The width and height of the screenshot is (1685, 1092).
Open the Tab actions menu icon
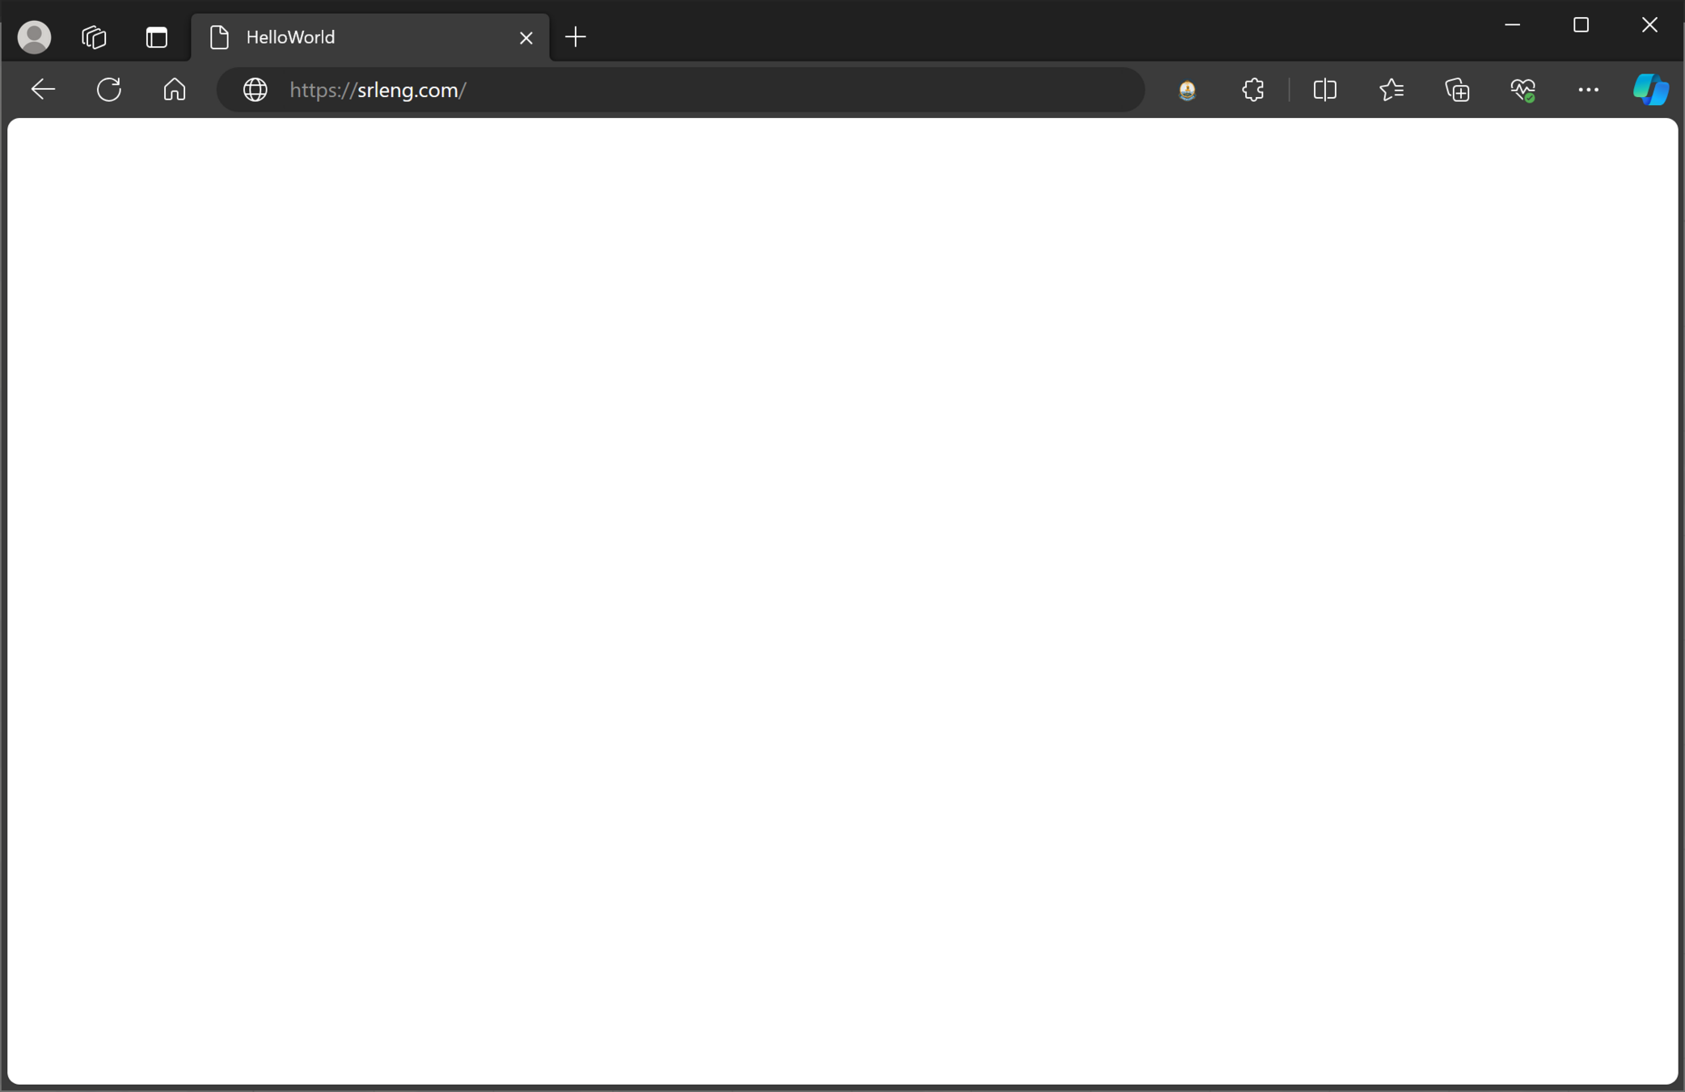coord(157,37)
